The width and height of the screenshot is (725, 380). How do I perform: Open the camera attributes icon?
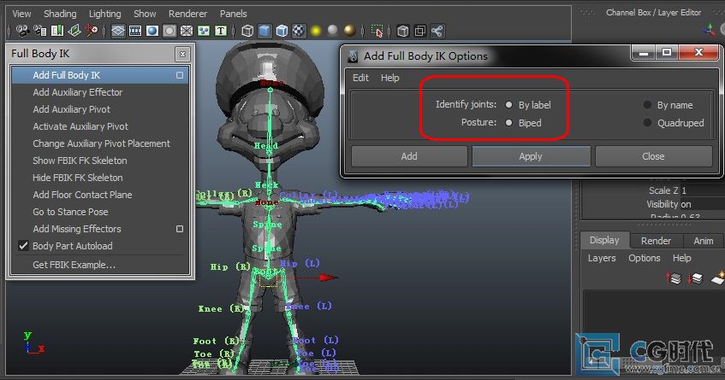point(40,31)
